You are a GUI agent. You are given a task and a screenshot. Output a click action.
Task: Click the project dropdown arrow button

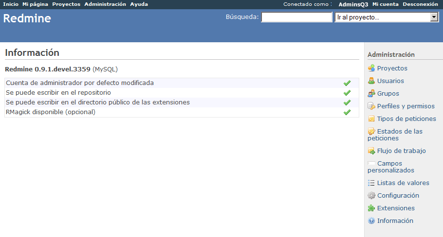(434, 17)
